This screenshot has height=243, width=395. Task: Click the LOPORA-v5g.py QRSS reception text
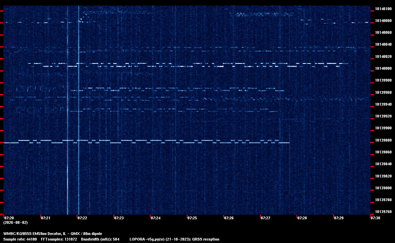[x=174, y=239]
